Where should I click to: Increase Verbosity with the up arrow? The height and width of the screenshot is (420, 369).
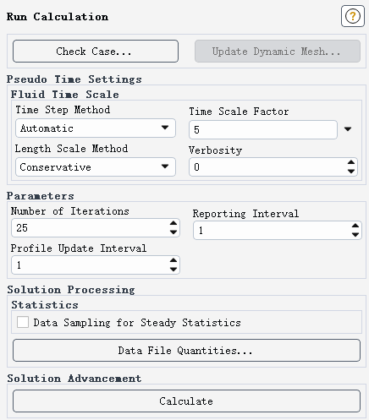[x=351, y=162]
